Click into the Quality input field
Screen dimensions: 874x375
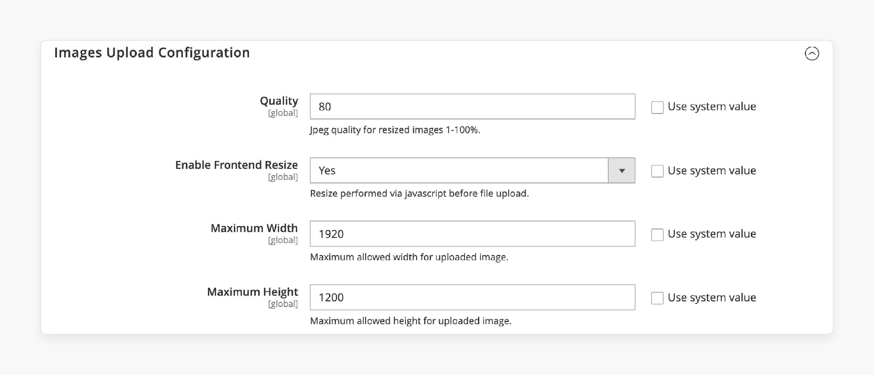click(x=472, y=106)
